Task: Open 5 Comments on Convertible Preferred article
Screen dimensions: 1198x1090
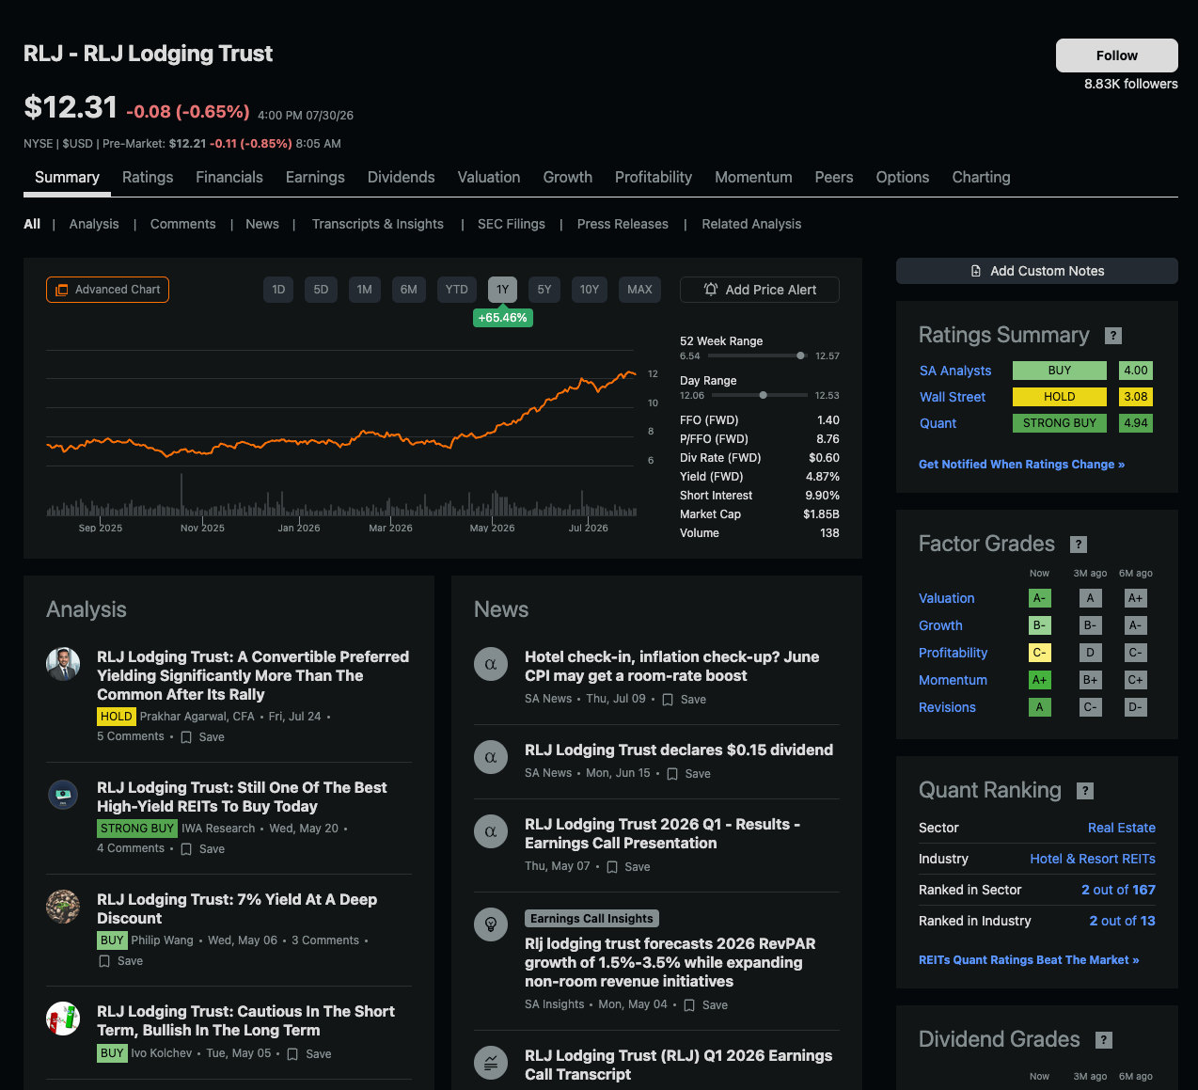Action: pos(131,736)
